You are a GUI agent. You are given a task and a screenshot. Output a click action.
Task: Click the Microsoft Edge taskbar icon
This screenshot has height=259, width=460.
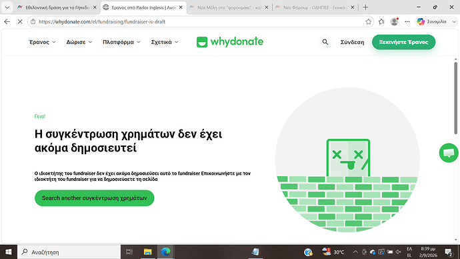pyautogui.click(x=166, y=252)
